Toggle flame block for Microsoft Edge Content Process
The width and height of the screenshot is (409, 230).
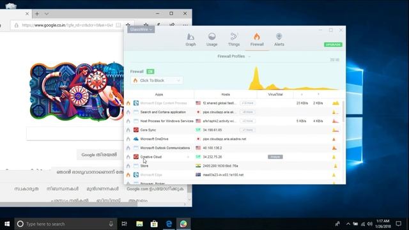(128, 103)
